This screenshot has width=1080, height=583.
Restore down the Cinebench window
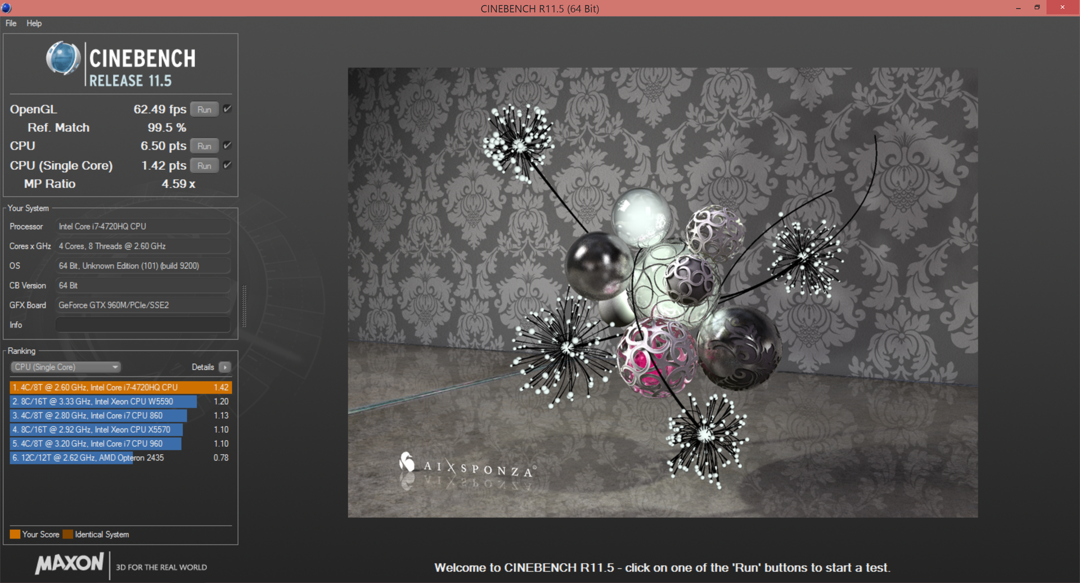coord(1037,7)
